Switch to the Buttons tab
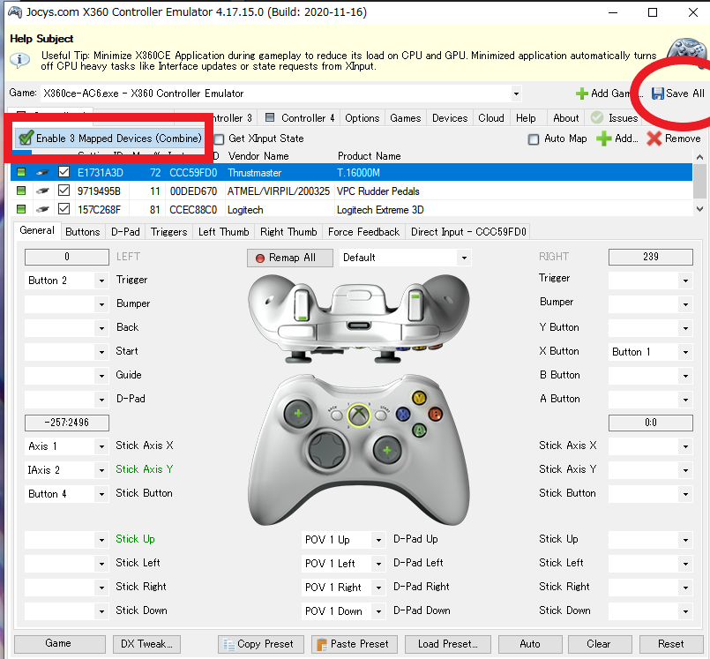 click(82, 231)
